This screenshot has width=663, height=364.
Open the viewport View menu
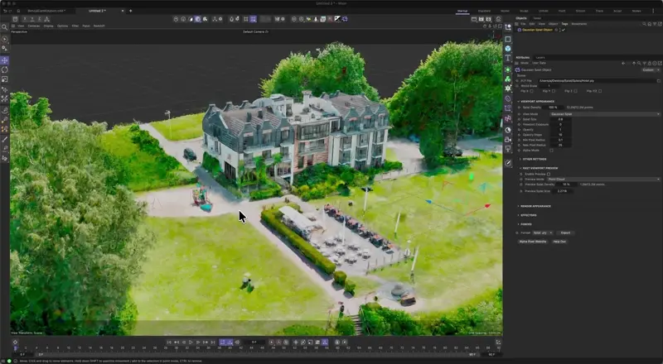(21, 26)
